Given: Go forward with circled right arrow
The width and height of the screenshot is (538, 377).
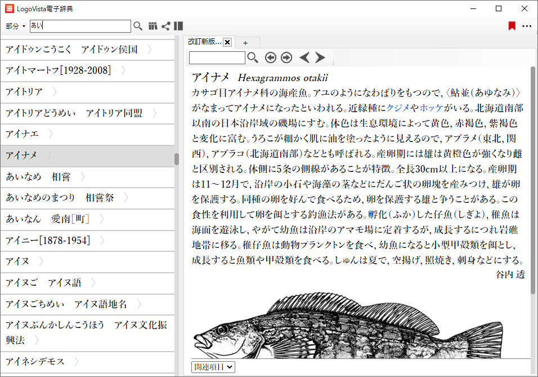Looking at the screenshot, I should pos(286,57).
